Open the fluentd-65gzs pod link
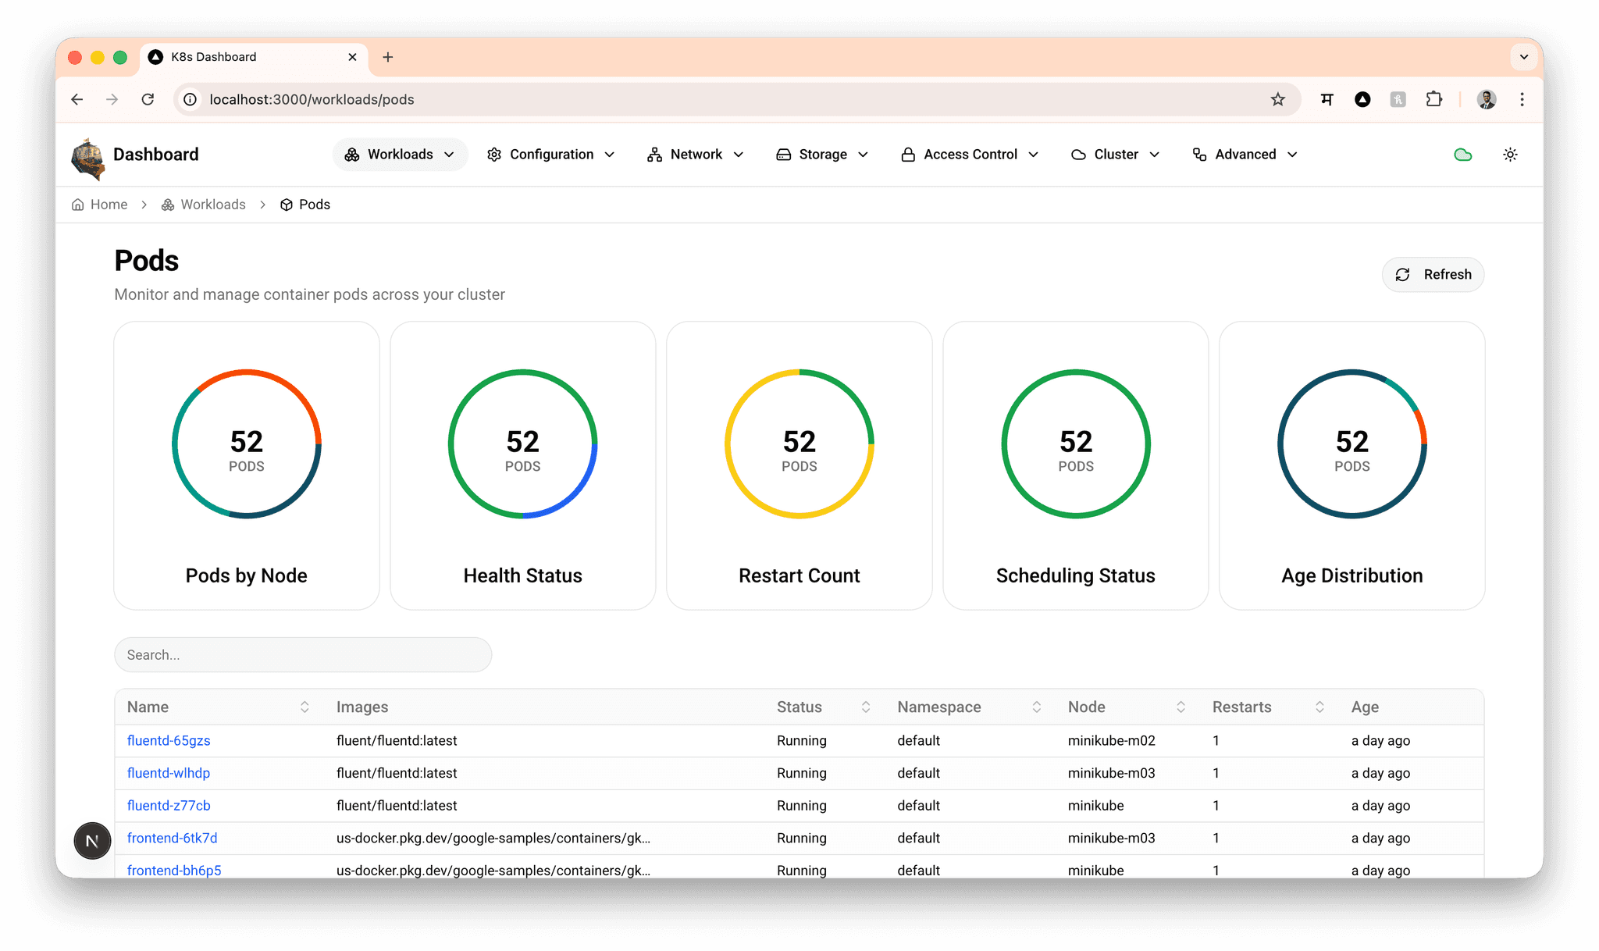The width and height of the screenshot is (1599, 951). (169, 740)
